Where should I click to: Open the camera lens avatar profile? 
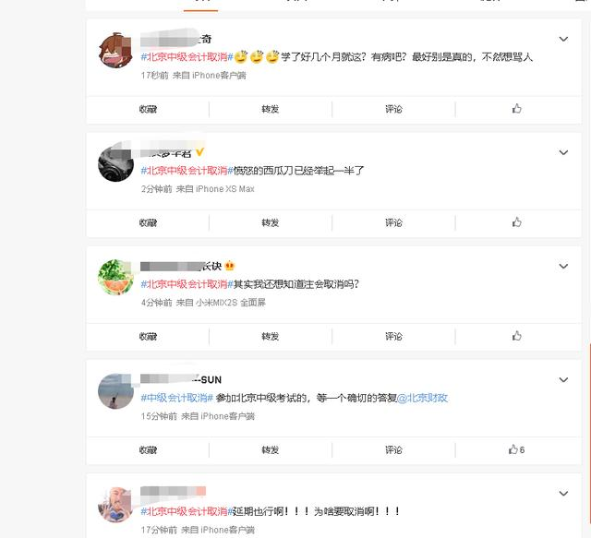(x=115, y=164)
